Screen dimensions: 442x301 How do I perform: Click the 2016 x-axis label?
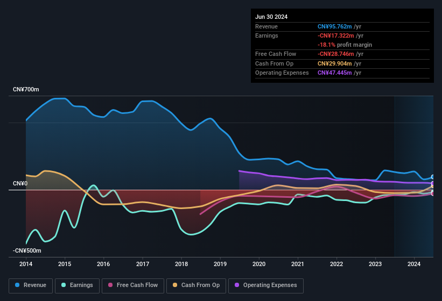pos(103,264)
